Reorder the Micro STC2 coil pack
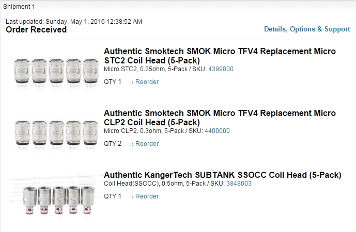Image resolution: width=356 pixels, height=232 pixels. point(147,82)
